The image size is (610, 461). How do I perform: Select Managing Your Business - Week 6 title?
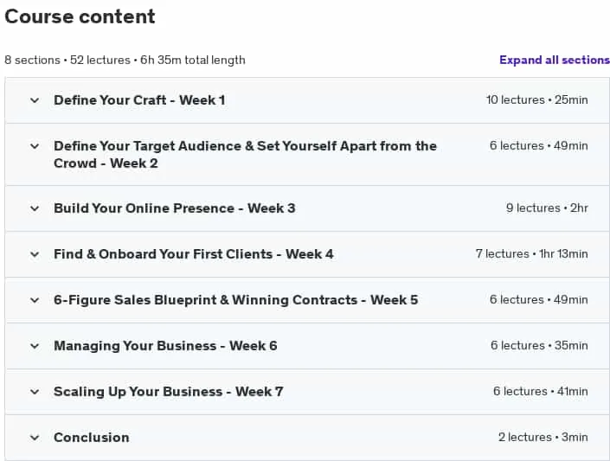[165, 345]
